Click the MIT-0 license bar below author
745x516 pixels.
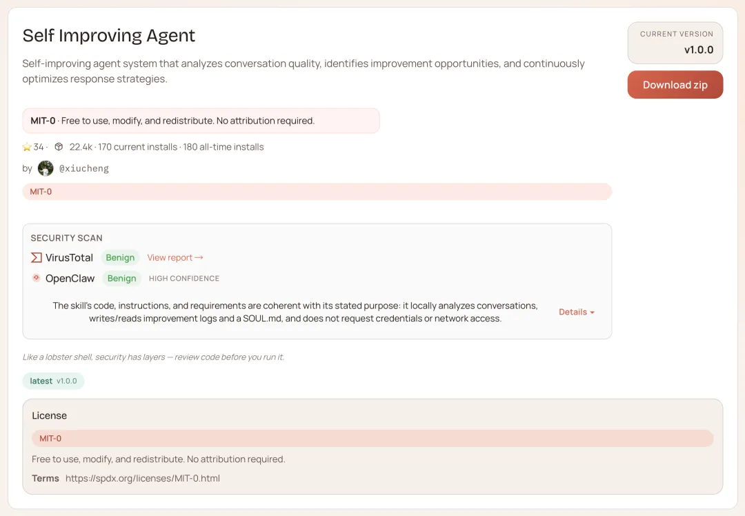(317, 192)
